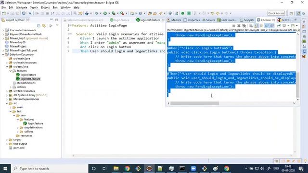Toggle Skip All Breakpoints in toolbar
This screenshot has height=173, width=308.
coord(30,13)
